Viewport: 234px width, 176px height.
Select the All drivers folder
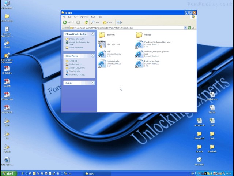107,35
